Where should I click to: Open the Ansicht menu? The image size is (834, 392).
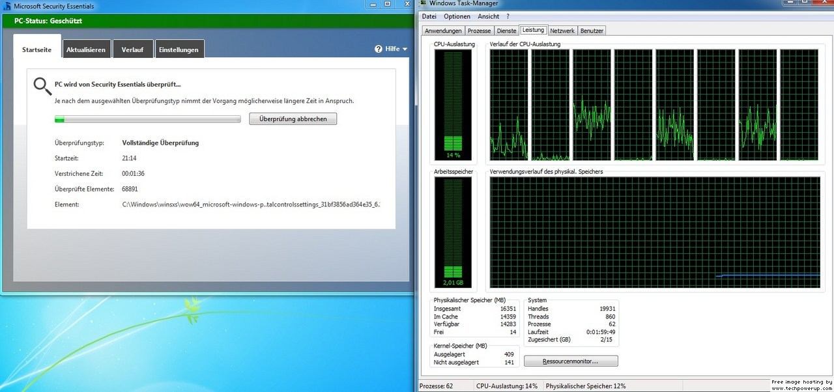[x=489, y=16]
